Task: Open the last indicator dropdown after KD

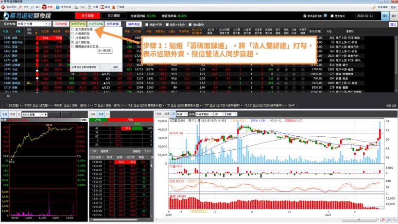Action: pyautogui.click(x=231, y=114)
